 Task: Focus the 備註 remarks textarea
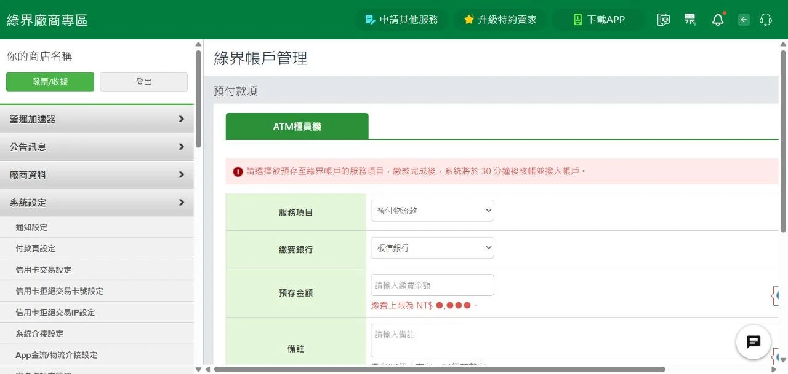(574, 341)
